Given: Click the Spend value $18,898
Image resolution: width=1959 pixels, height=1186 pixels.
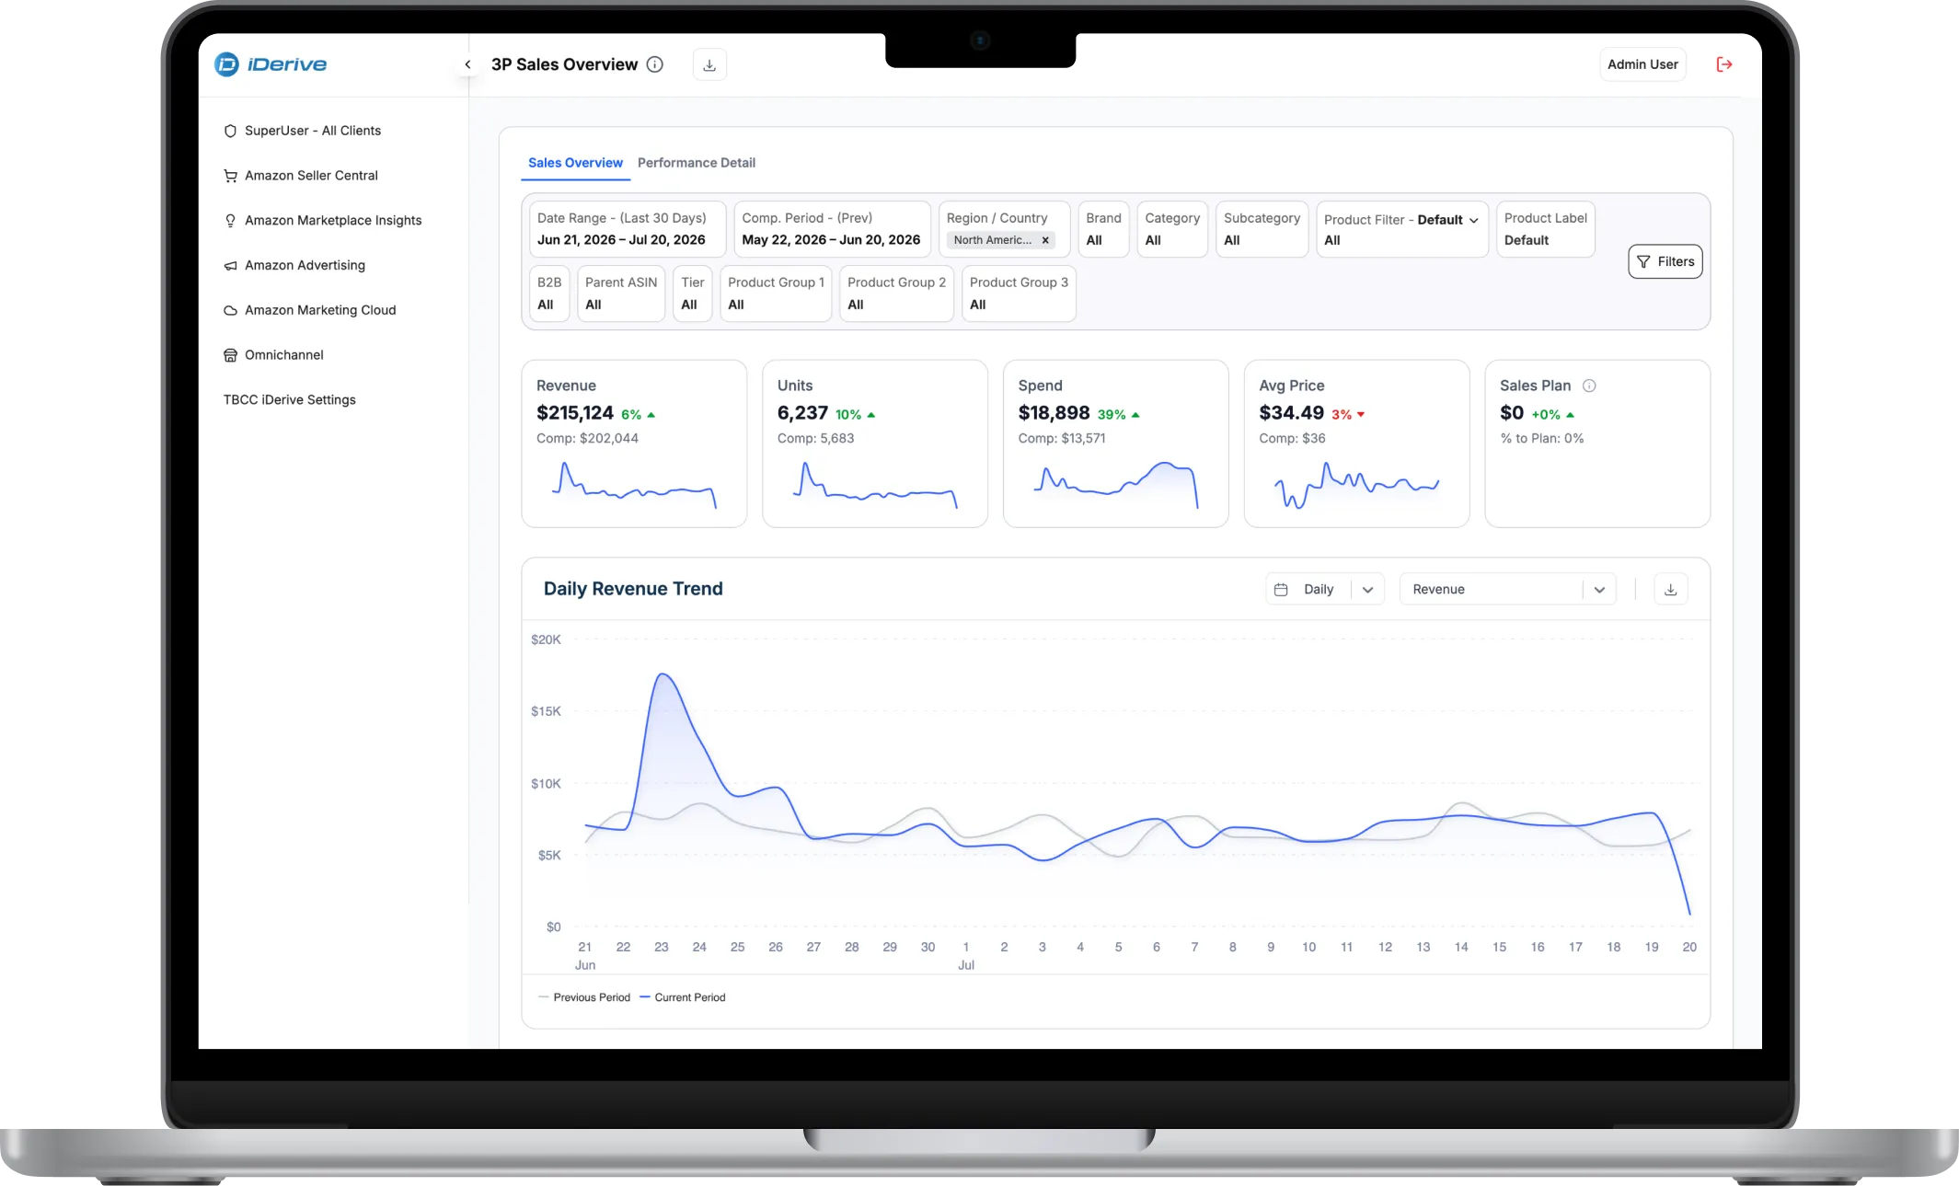Looking at the screenshot, I should 1054,413.
